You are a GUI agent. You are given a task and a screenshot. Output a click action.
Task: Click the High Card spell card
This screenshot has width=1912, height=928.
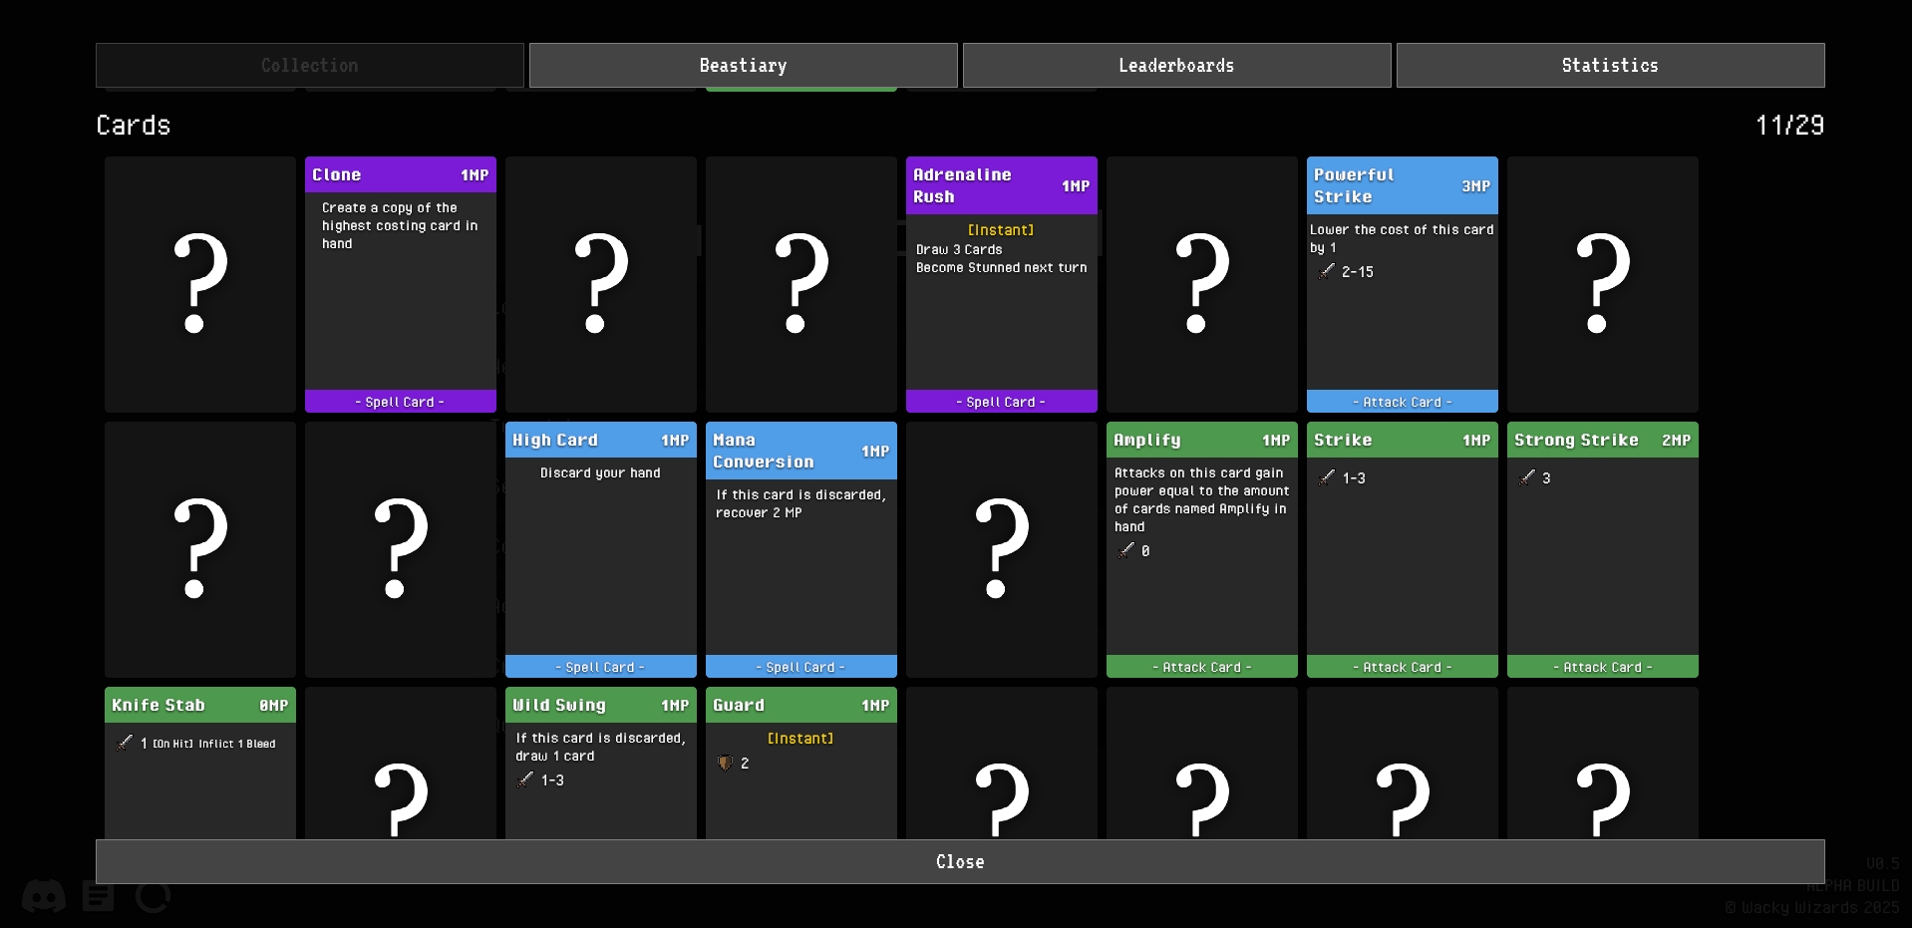600,549
